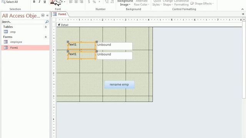Click the rename emp button

click(120, 85)
